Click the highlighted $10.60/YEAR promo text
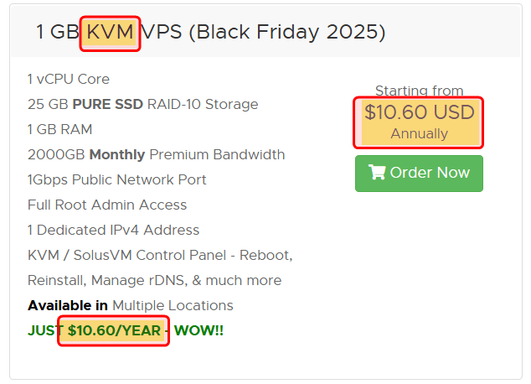Image resolution: width=531 pixels, height=384 pixels. [x=114, y=330]
